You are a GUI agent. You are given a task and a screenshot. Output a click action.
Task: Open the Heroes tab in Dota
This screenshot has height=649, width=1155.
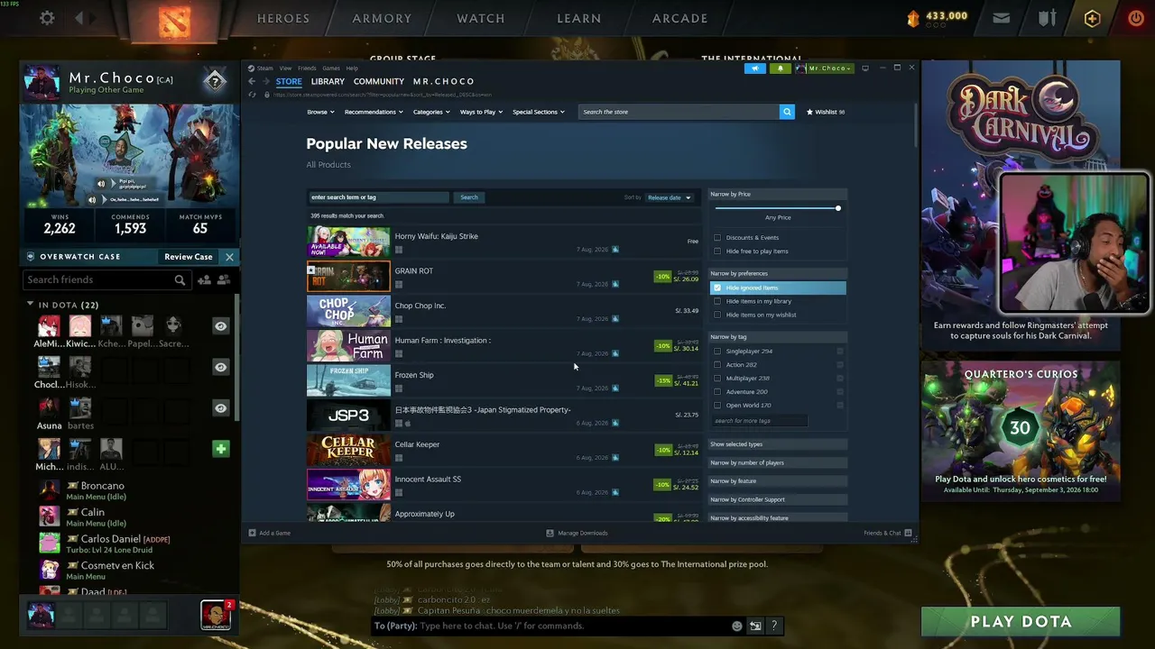(x=283, y=18)
